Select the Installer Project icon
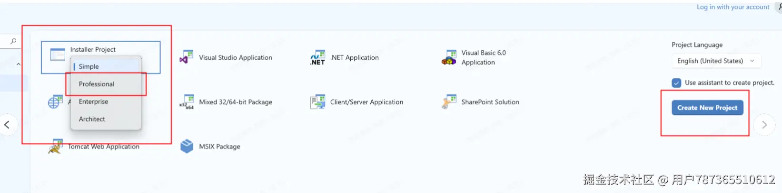 pos(58,55)
